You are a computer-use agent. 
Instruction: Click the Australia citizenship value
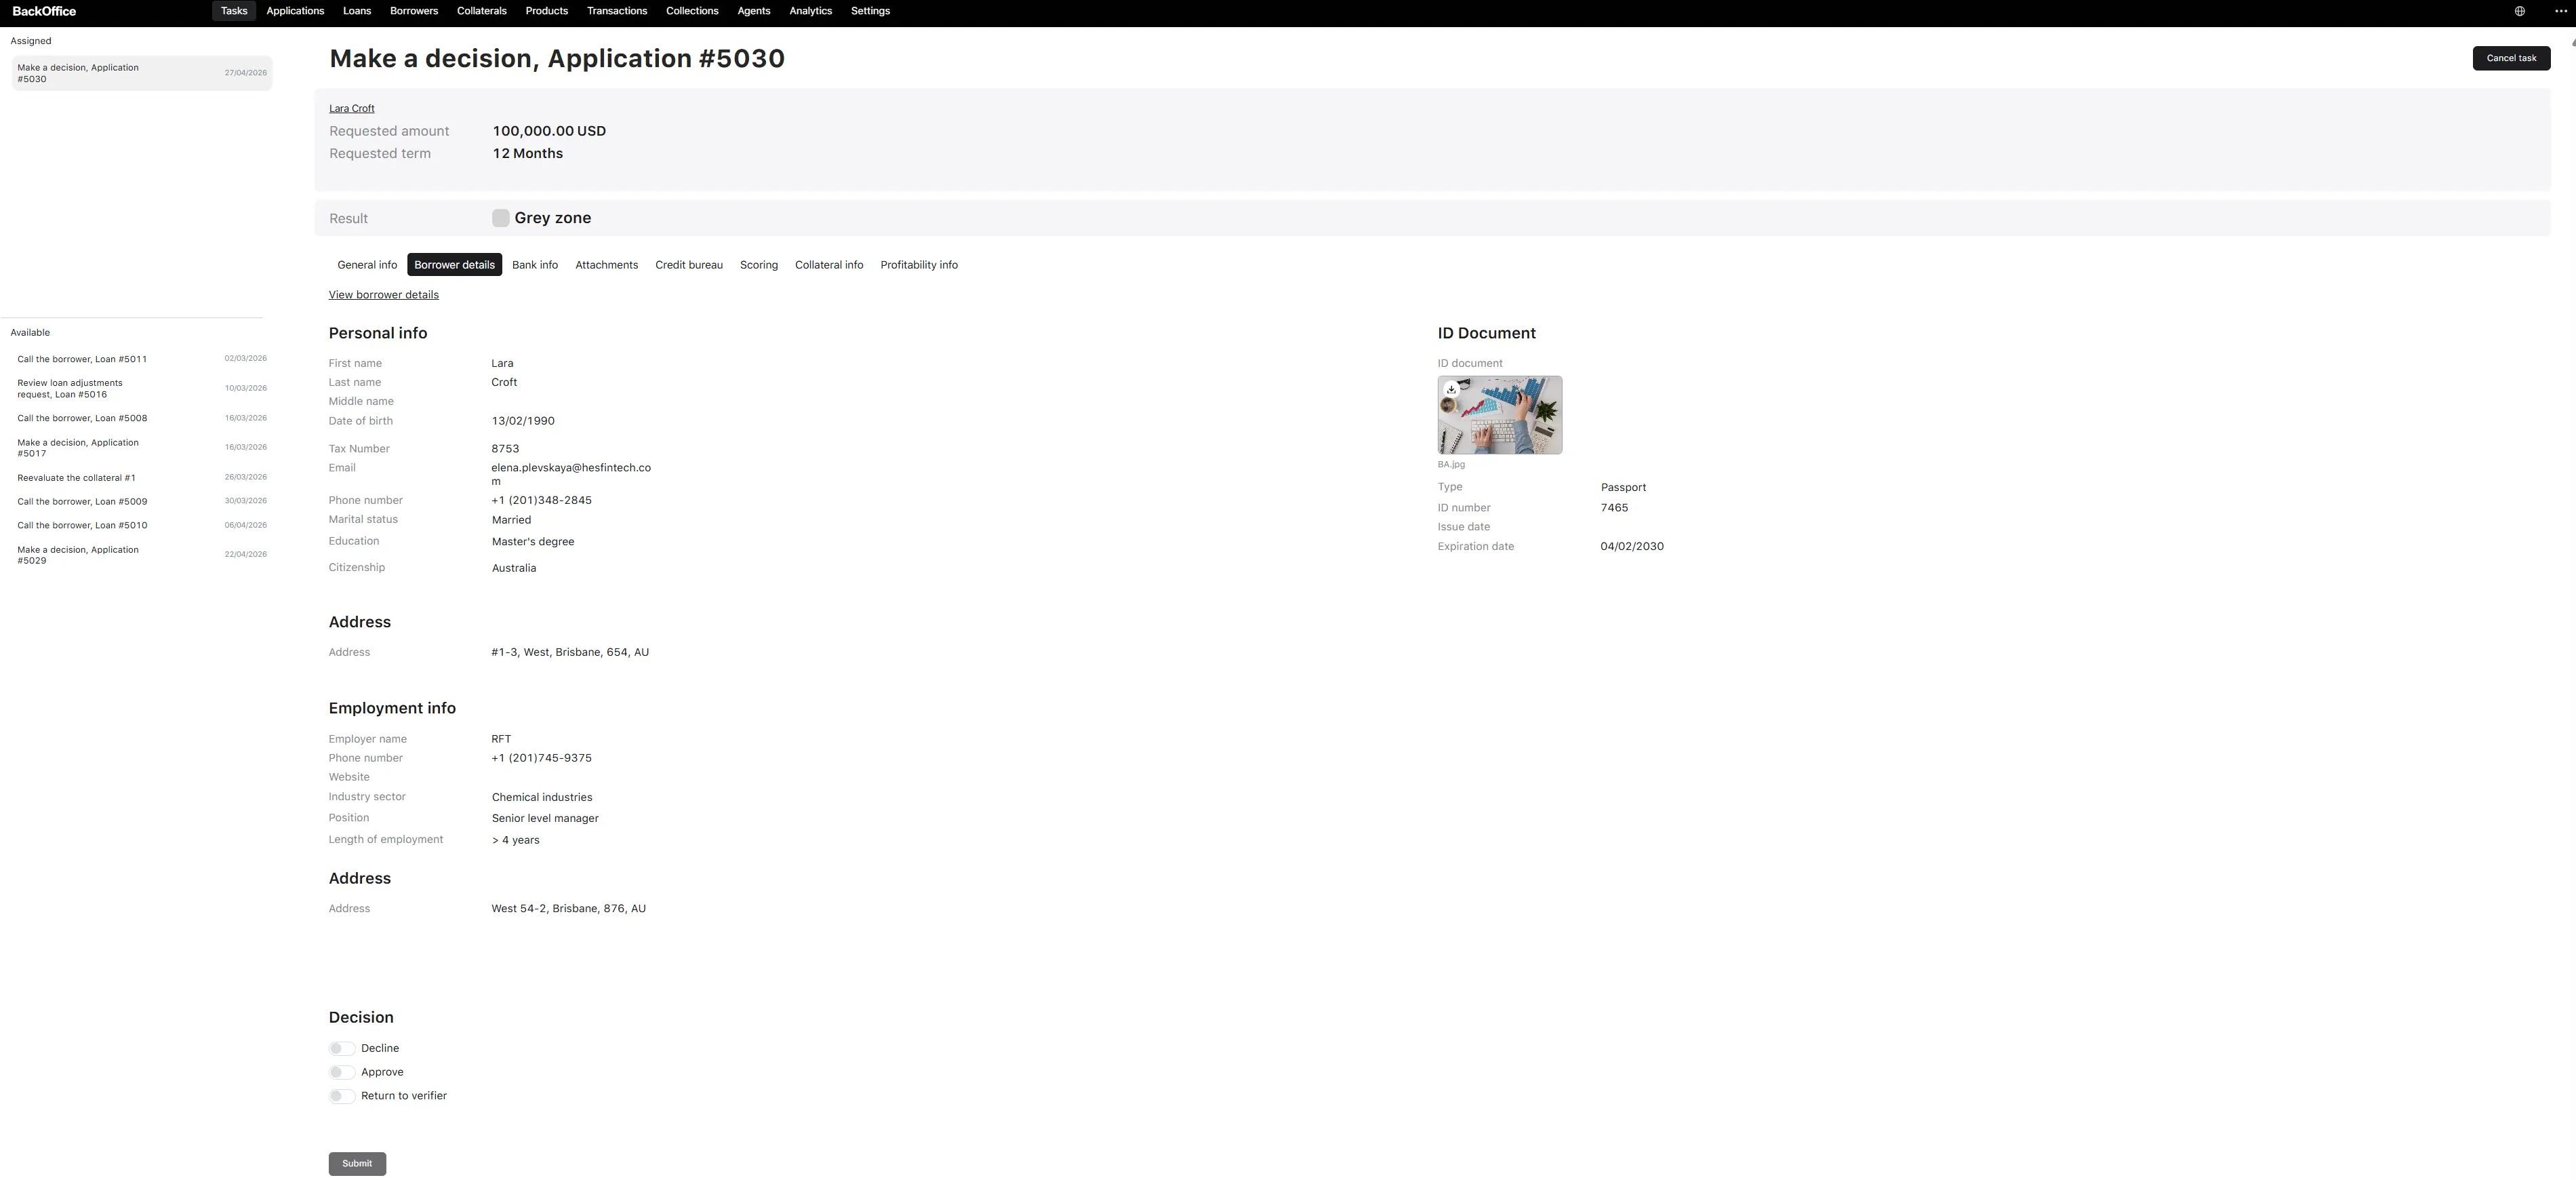(514, 569)
